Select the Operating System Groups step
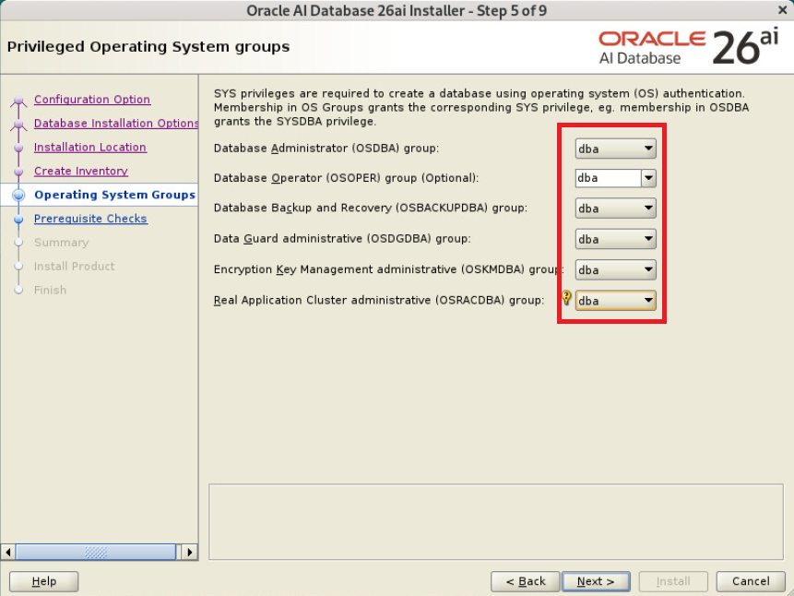Viewport: 794px width, 596px height. (114, 195)
